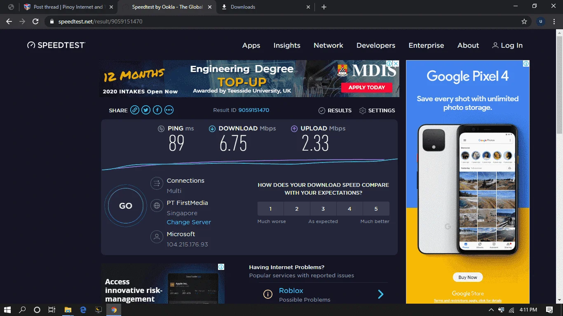563x316 pixels.
Task: Click the Speedtest logo
Action: pyautogui.click(x=56, y=45)
